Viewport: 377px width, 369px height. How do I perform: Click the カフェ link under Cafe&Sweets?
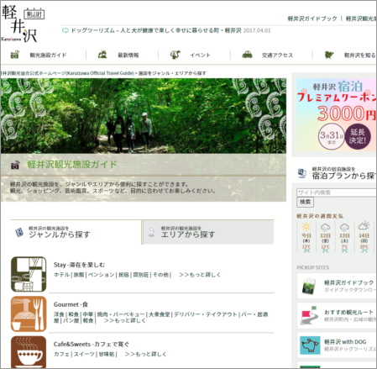point(61,354)
